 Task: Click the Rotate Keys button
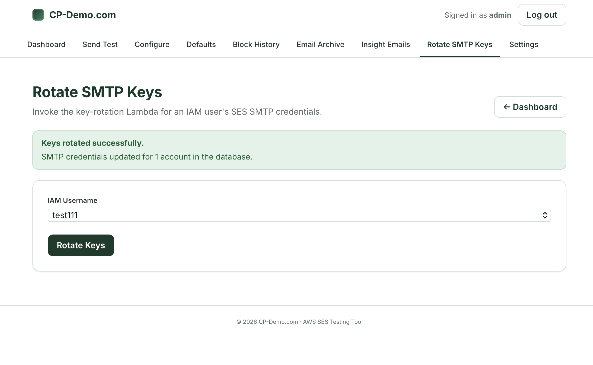coord(81,245)
